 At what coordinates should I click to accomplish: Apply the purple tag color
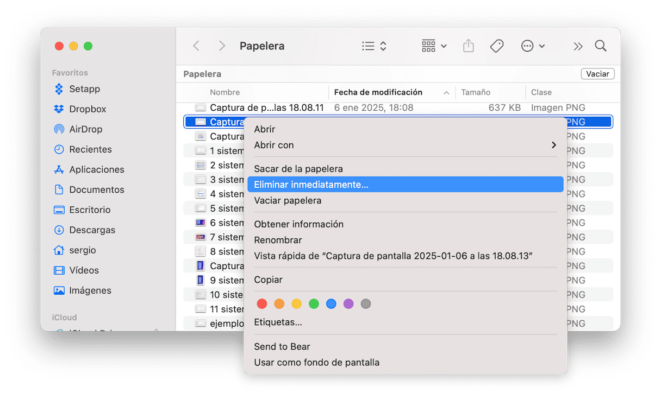click(x=348, y=304)
